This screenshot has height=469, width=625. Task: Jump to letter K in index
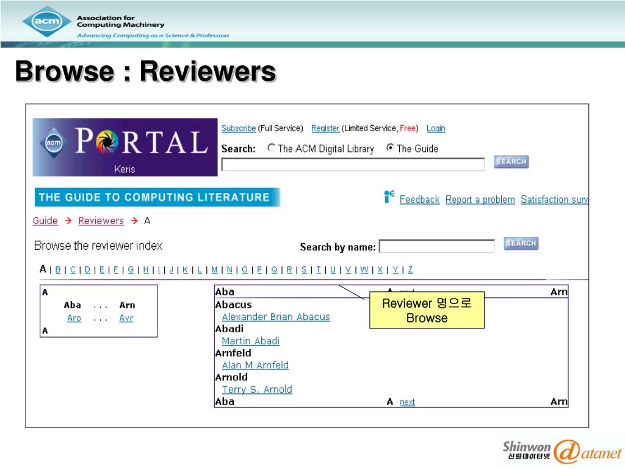pos(185,270)
